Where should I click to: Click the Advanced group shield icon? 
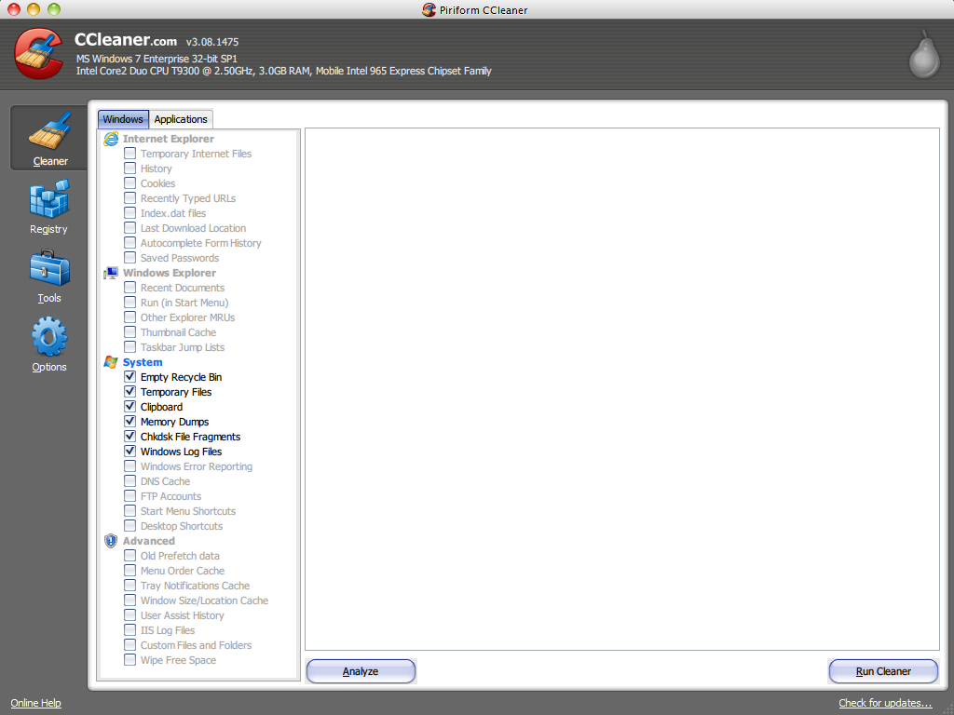(111, 541)
